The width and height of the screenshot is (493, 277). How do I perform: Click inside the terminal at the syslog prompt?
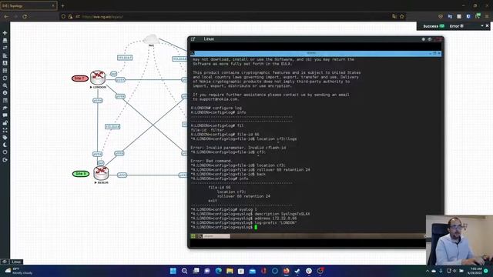(256, 227)
